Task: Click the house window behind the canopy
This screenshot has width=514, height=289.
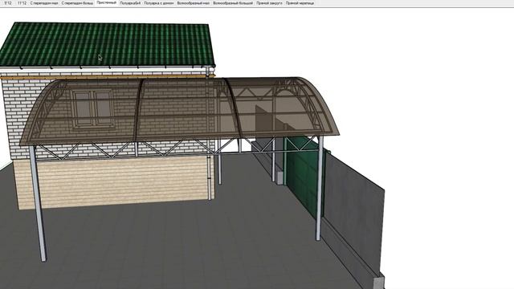Action: tap(93, 109)
